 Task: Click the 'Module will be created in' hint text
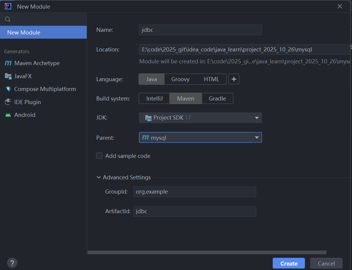245,61
